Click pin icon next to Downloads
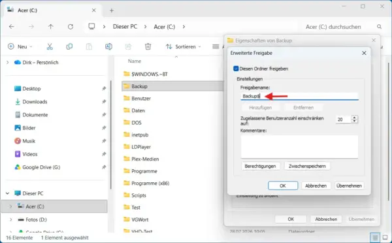The height and width of the screenshot is (243, 392). click(x=104, y=101)
